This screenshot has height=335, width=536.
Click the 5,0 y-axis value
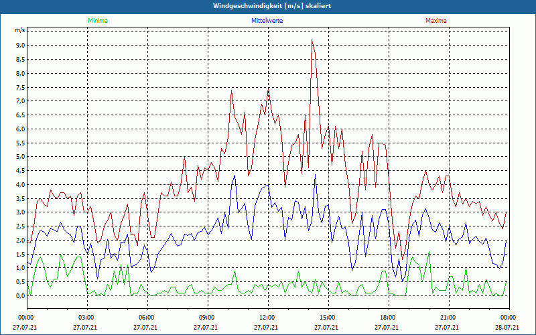[x=21, y=157]
